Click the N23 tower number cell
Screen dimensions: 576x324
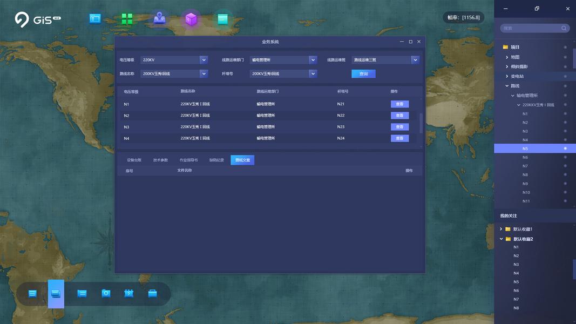coord(341,127)
